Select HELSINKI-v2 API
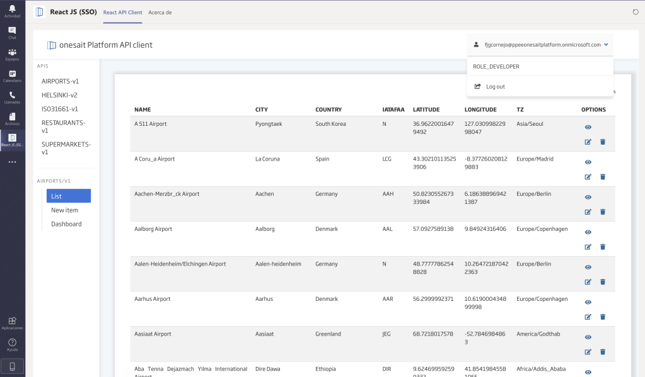The width and height of the screenshot is (645, 377). (59, 95)
